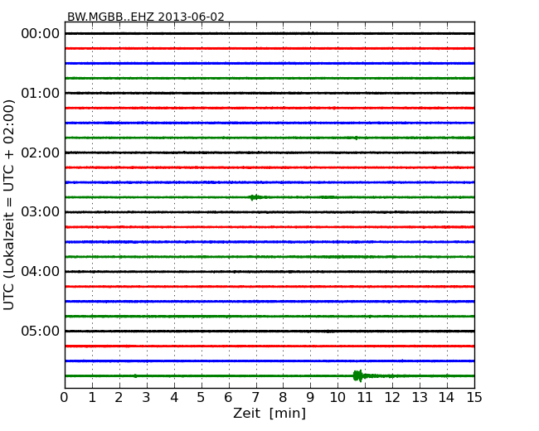This screenshot has width=539, height=431.
Task: Click the black seismogram trace at 05:00
Action: (269, 332)
